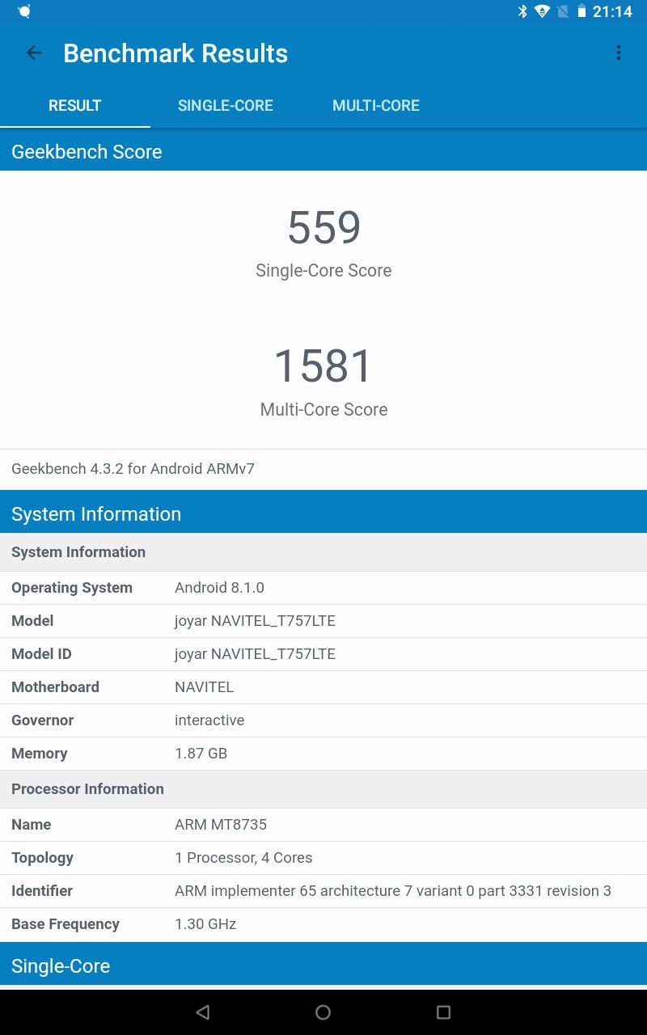Tap the NAVITEL motherboard value
The image size is (647, 1035).
(x=205, y=687)
